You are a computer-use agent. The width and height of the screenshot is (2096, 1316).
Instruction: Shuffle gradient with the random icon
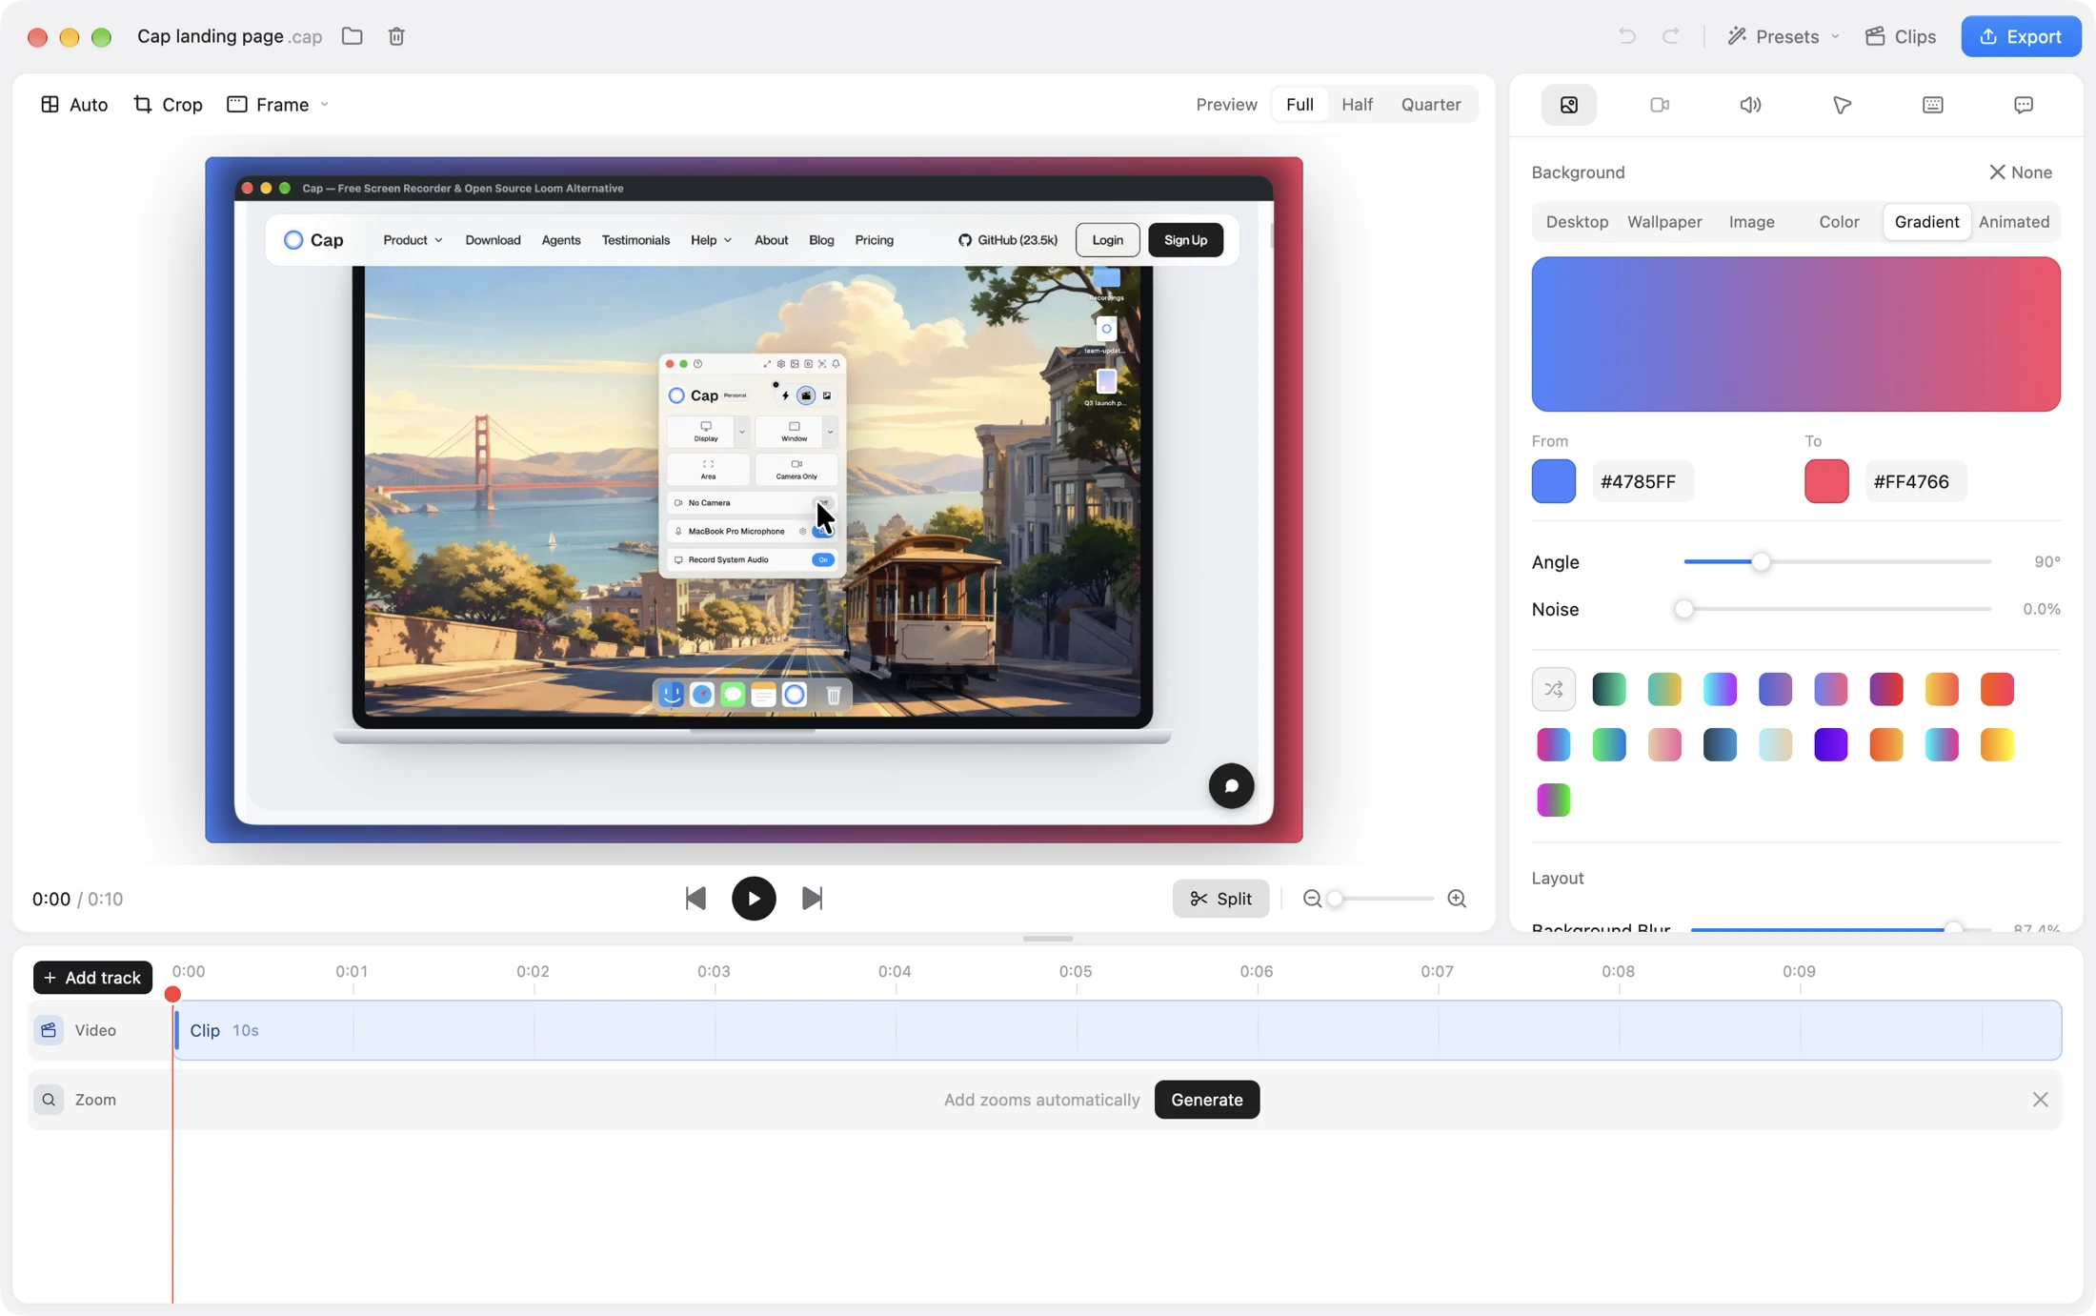(1553, 689)
